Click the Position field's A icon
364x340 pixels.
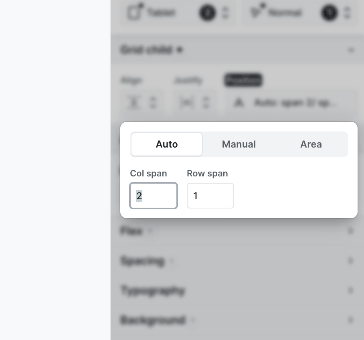tap(239, 103)
